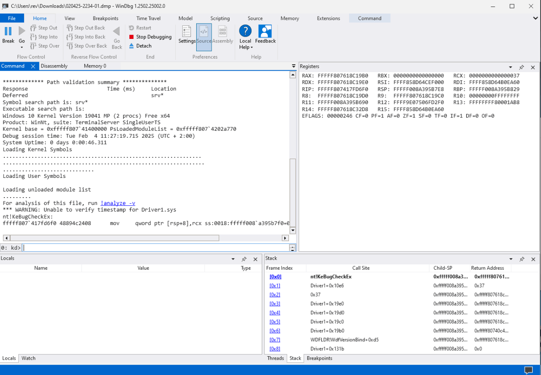Expand the Local Help dropdown
This screenshot has width=541, height=375.
252,47
